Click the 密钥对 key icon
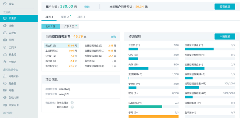 click(5, 62)
